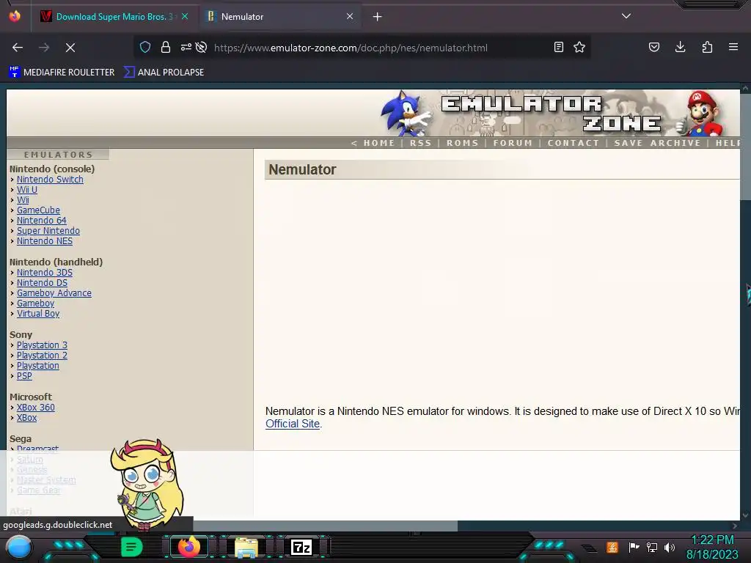Open the Start orb button
This screenshot has width=751, height=563.
click(x=18, y=547)
